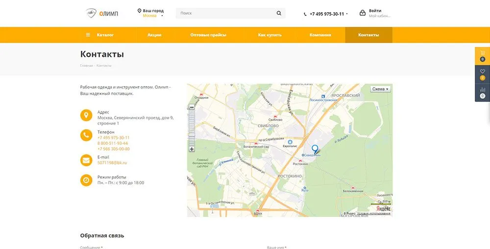
Task: Open the Акции menu item
Action: (x=154, y=35)
